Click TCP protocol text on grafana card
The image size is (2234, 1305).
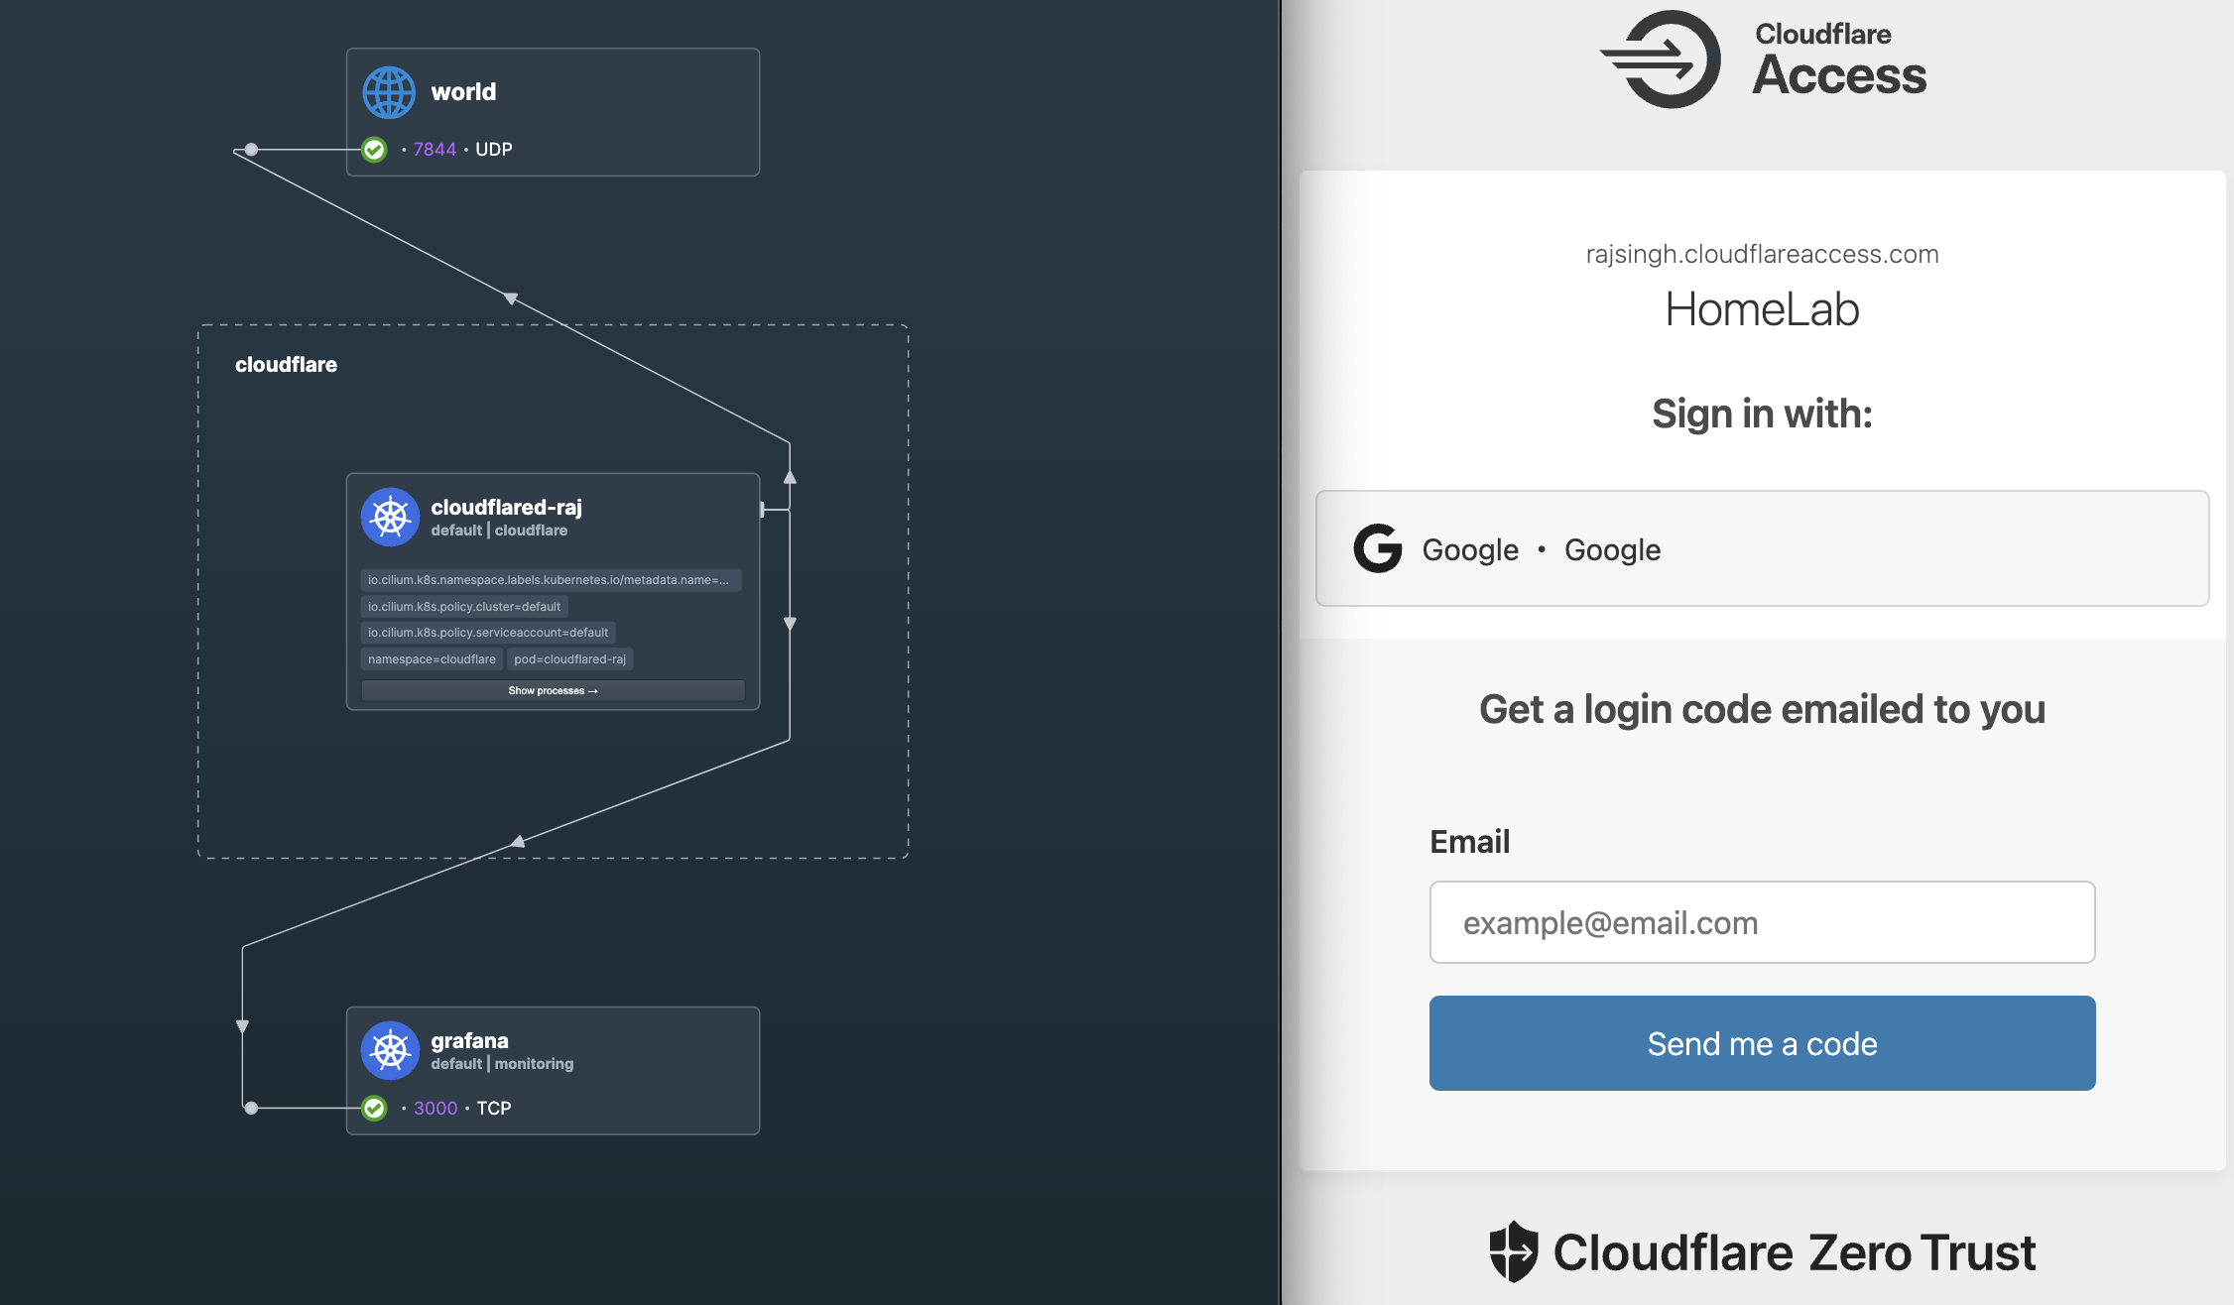[x=494, y=1108]
